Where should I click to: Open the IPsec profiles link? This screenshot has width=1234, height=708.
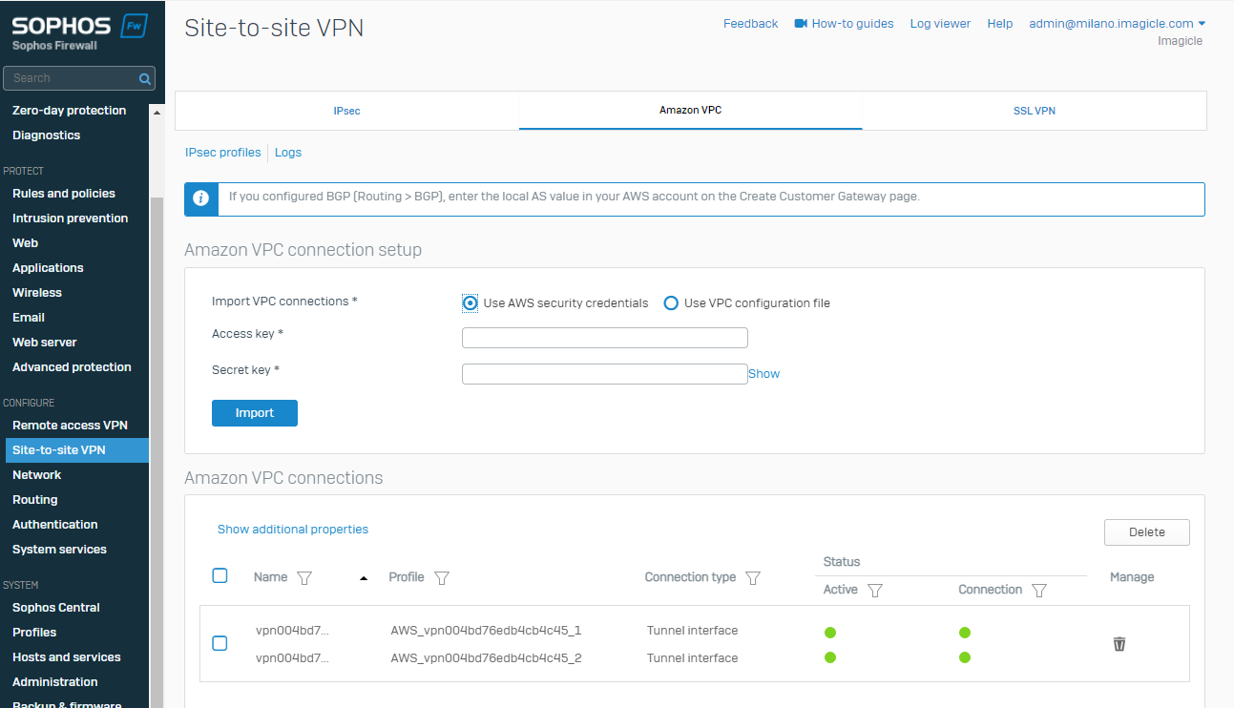pyautogui.click(x=222, y=153)
